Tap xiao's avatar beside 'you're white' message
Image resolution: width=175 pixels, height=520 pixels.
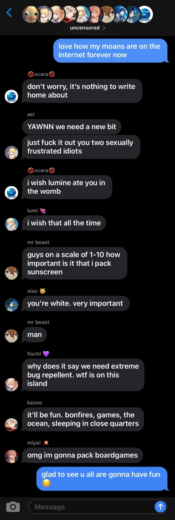tap(11, 305)
